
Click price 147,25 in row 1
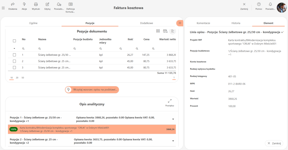(146, 55)
